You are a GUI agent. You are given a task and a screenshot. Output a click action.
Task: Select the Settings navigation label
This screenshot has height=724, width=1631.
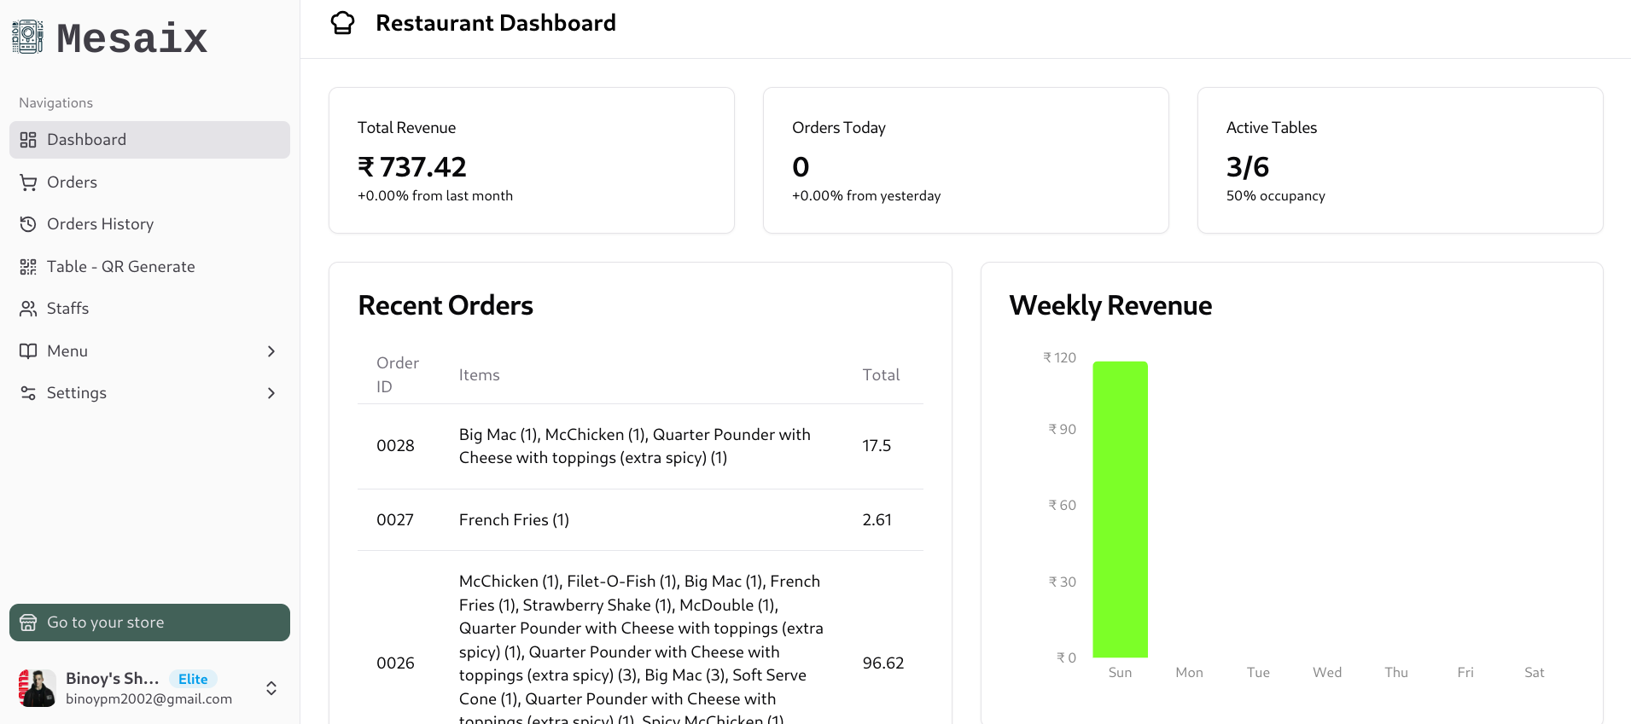[x=77, y=393]
